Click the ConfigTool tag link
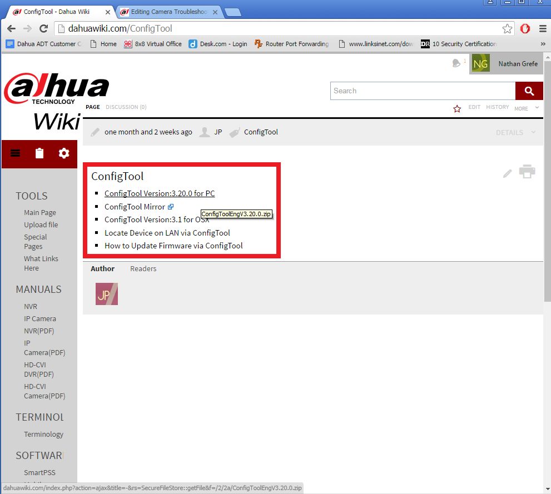Viewport: 551px width, 494px height. tap(261, 132)
